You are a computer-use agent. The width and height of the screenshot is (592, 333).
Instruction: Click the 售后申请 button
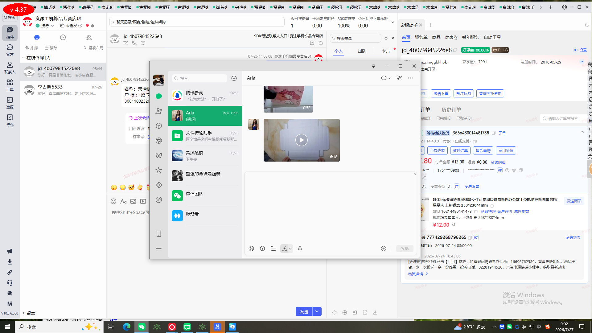pos(483,150)
